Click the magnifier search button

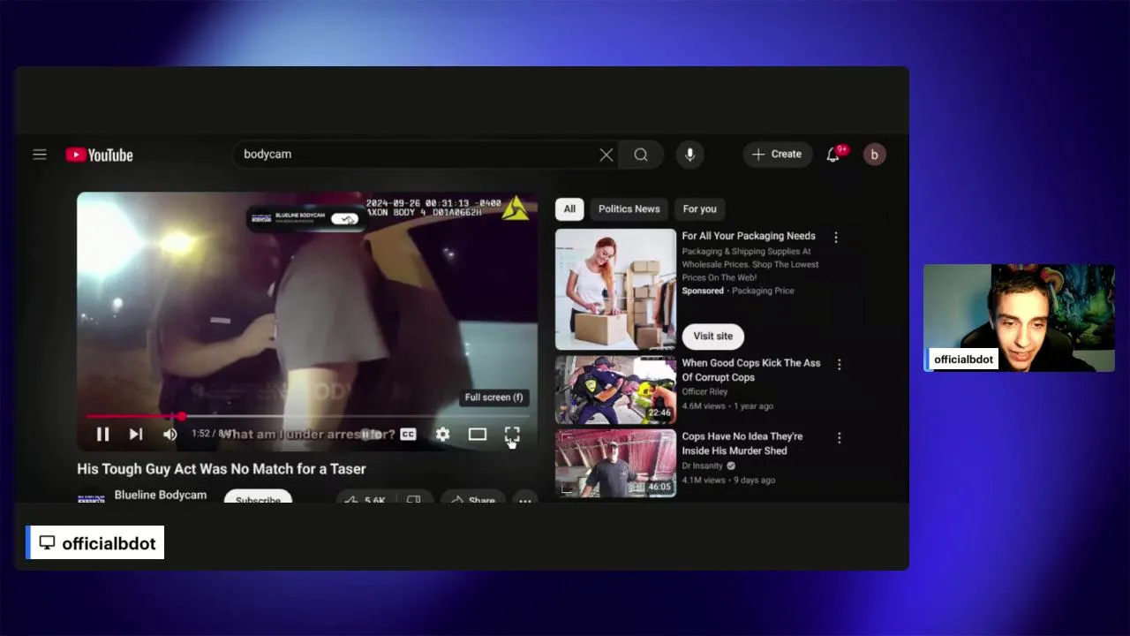[641, 155]
